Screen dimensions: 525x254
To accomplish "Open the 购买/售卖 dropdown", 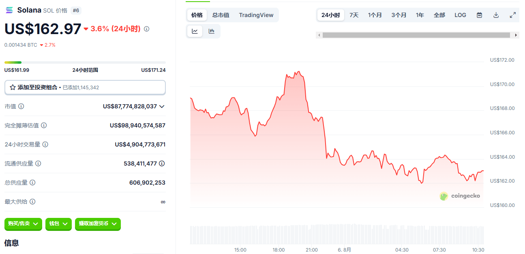I will click(23, 224).
